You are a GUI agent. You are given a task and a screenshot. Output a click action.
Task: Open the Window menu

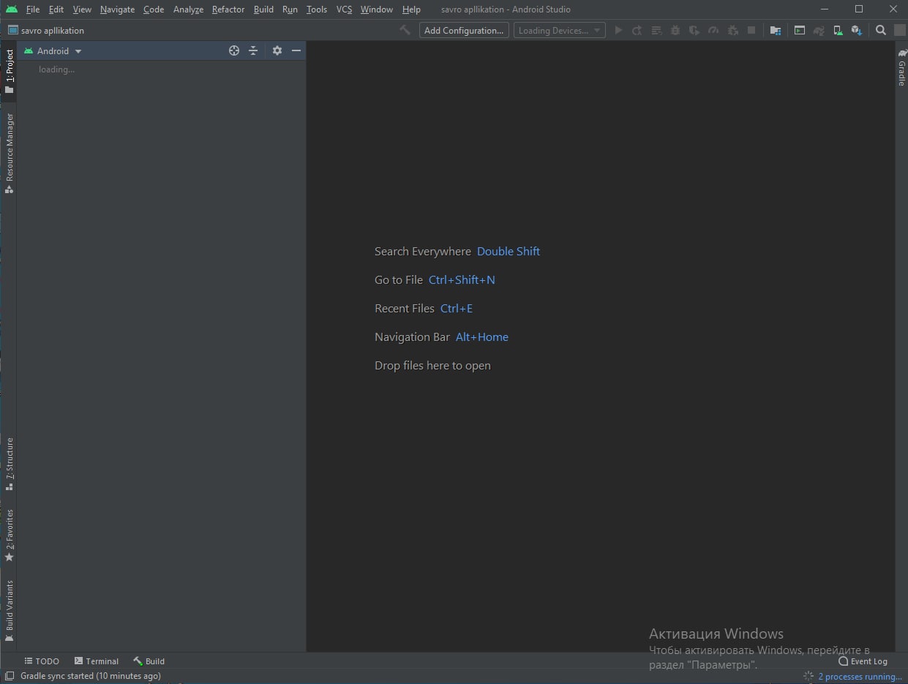click(x=377, y=10)
